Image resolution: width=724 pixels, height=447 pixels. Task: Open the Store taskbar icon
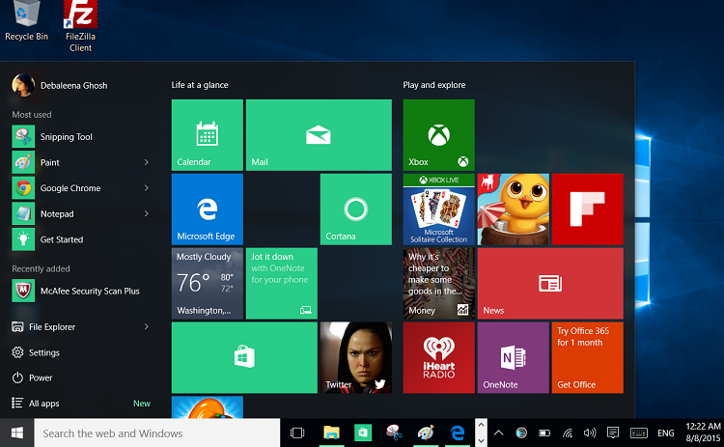(363, 433)
